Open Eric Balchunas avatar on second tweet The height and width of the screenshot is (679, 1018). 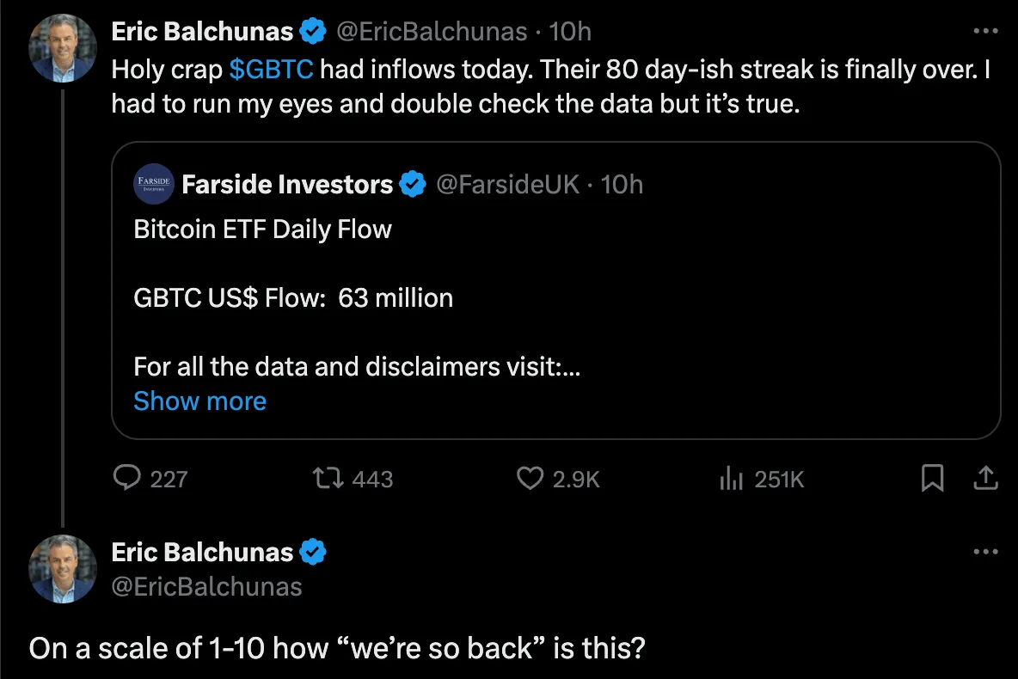click(63, 568)
